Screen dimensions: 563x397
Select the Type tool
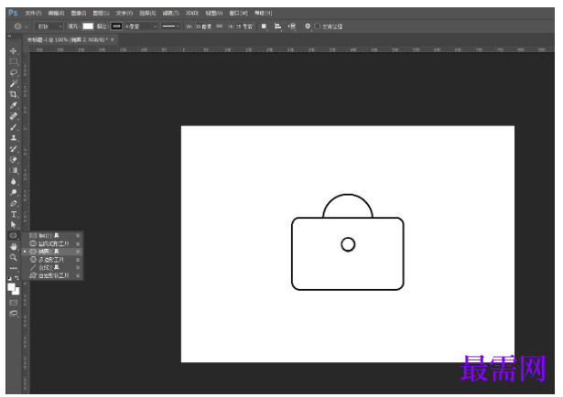pos(14,214)
